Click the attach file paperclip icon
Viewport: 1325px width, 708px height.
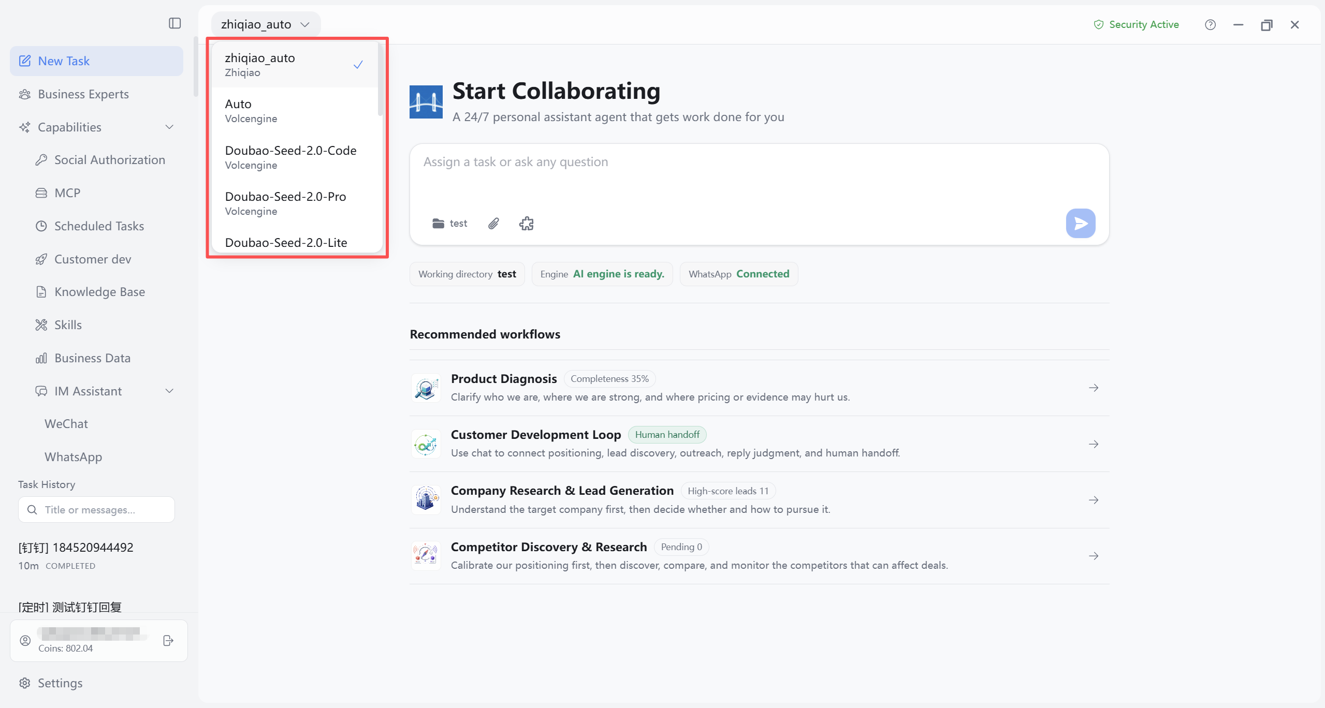point(493,223)
